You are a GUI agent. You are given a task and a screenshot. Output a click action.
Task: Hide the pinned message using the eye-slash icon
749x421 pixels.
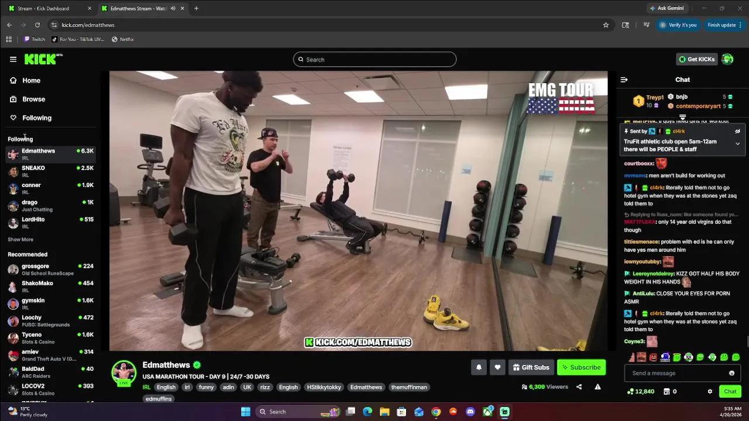tap(737, 132)
